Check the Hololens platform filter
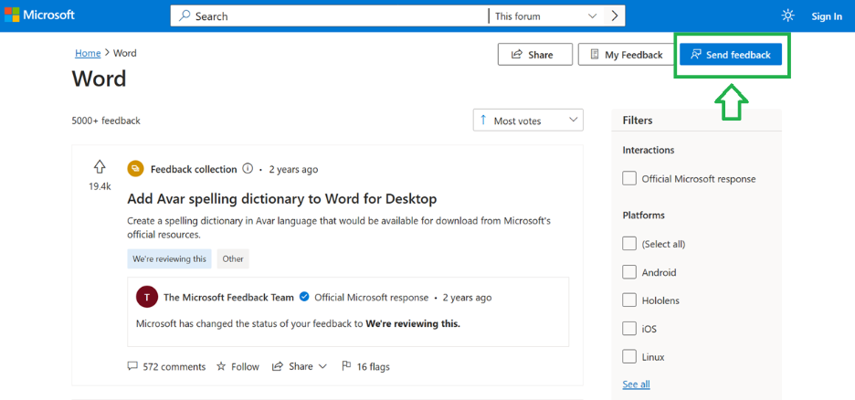 629,300
